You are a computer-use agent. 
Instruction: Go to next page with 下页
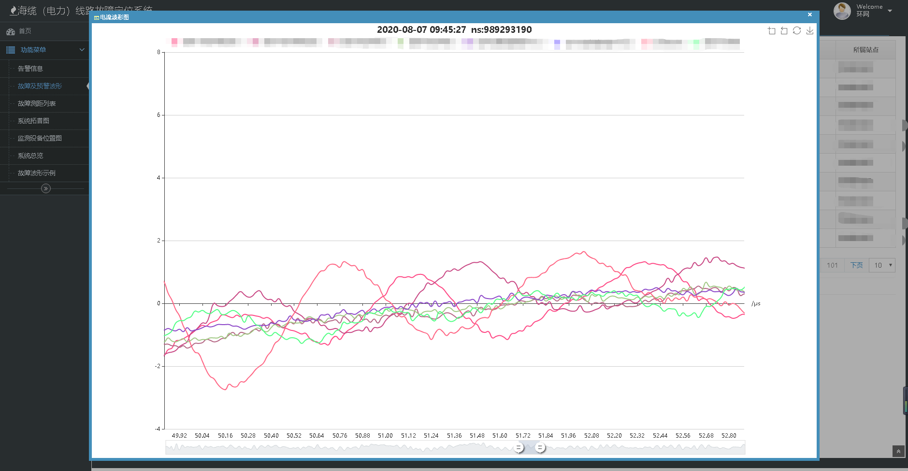point(856,265)
